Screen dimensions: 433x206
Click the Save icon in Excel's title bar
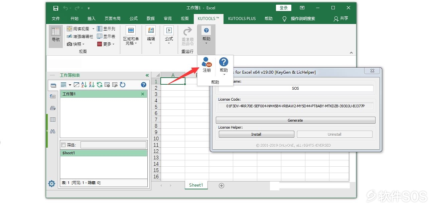pyautogui.click(x=56, y=8)
